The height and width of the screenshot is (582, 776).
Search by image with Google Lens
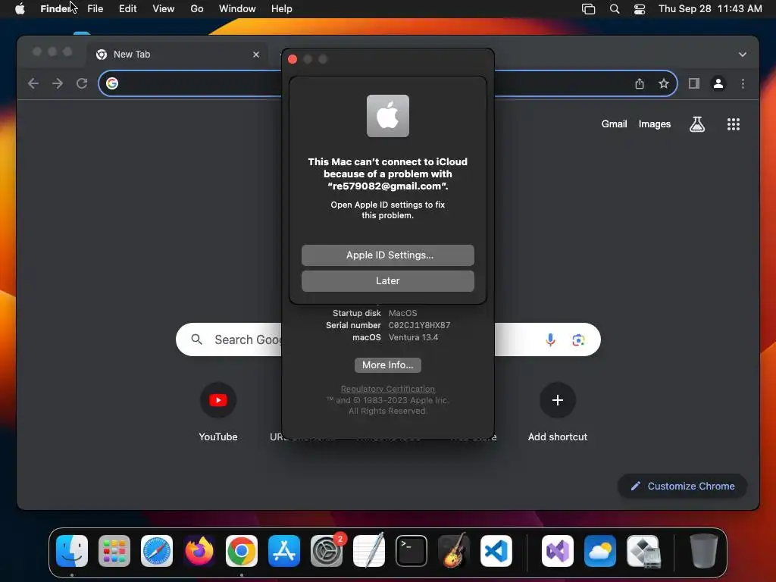578,339
